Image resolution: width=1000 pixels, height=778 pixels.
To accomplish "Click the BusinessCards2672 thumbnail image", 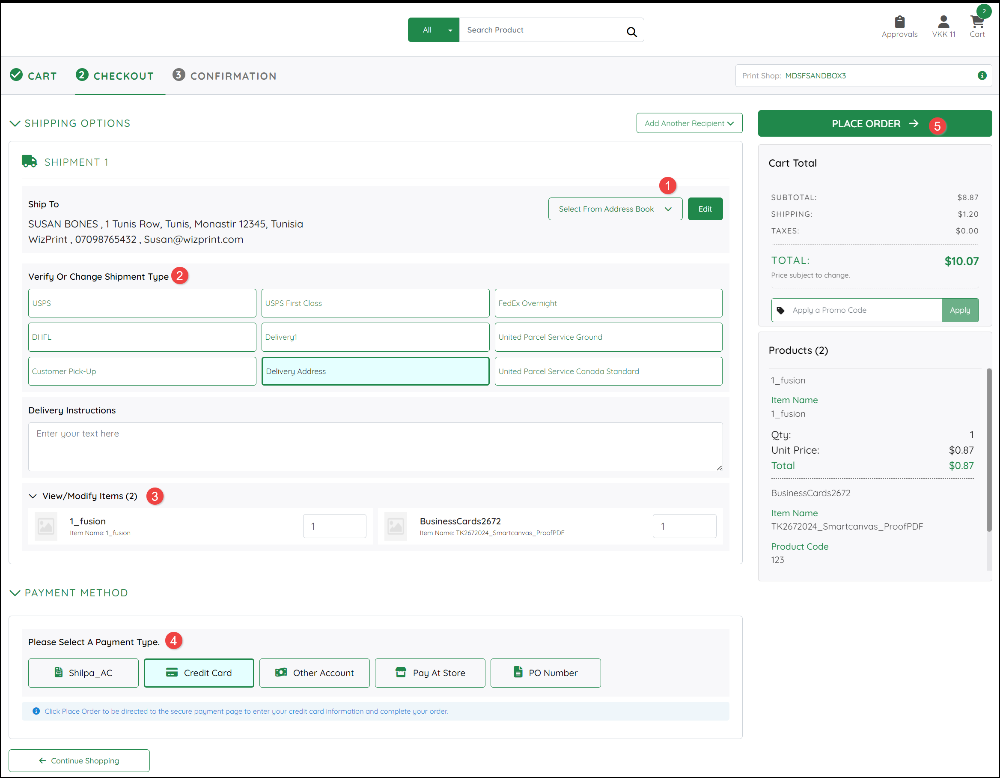I will (396, 526).
